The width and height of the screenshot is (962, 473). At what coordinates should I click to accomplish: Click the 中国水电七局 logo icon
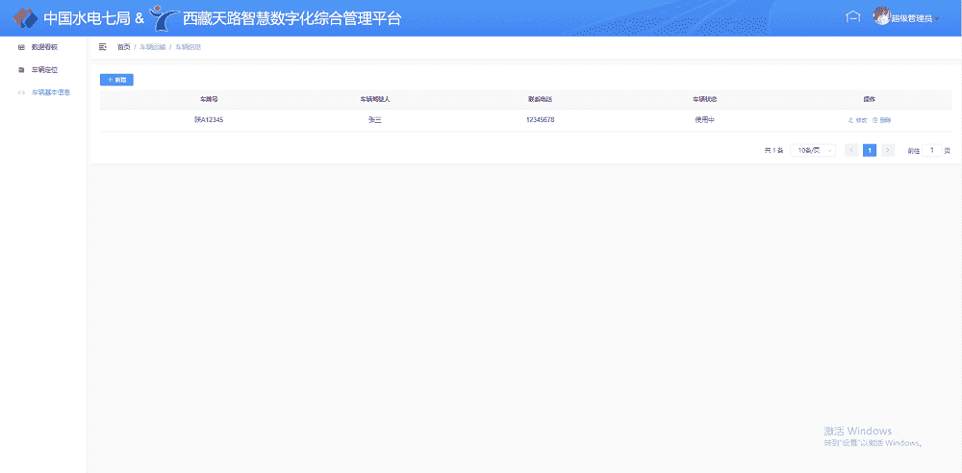[x=23, y=18]
